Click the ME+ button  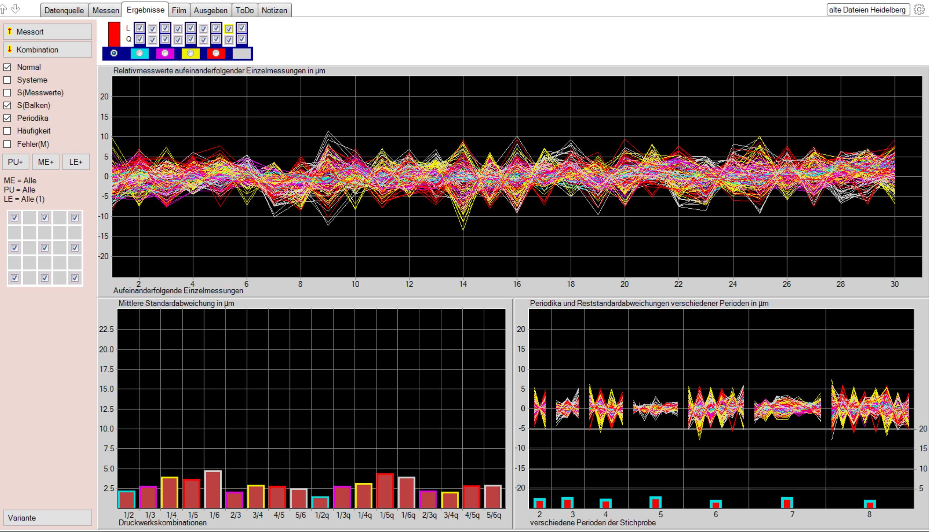click(46, 162)
